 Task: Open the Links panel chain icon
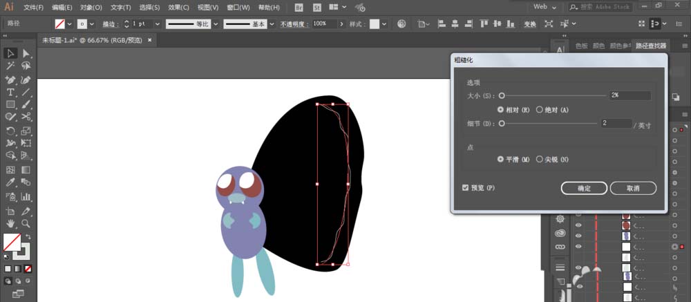point(560,247)
